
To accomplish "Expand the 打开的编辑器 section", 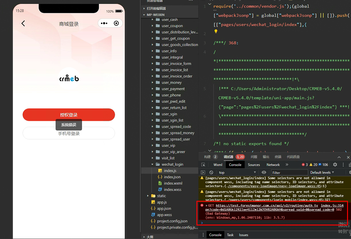I will tap(144, 8).
